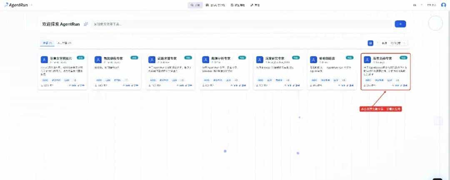Viewport: 450px width, 180px height.
Task: Click the user avatar in the top-right corner
Action: point(444,5)
